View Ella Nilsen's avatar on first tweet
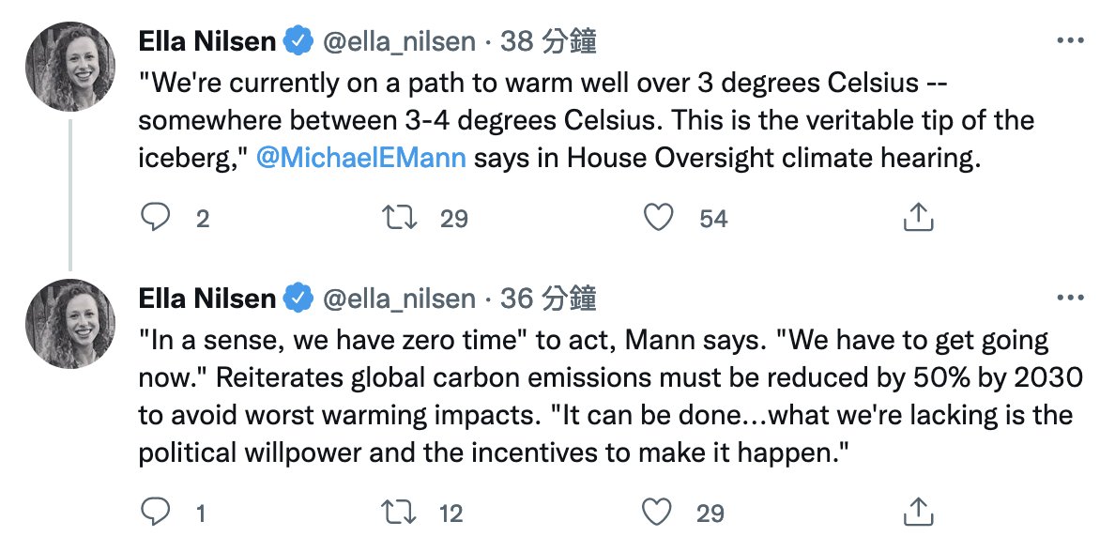This screenshot has height=552, width=1115. click(x=70, y=66)
